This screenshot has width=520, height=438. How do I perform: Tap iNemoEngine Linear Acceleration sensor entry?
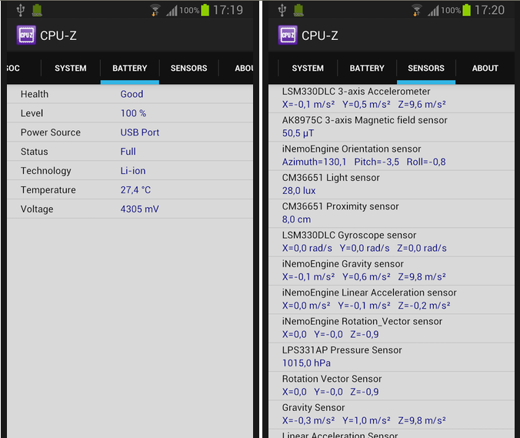pyautogui.click(x=392, y=299)
